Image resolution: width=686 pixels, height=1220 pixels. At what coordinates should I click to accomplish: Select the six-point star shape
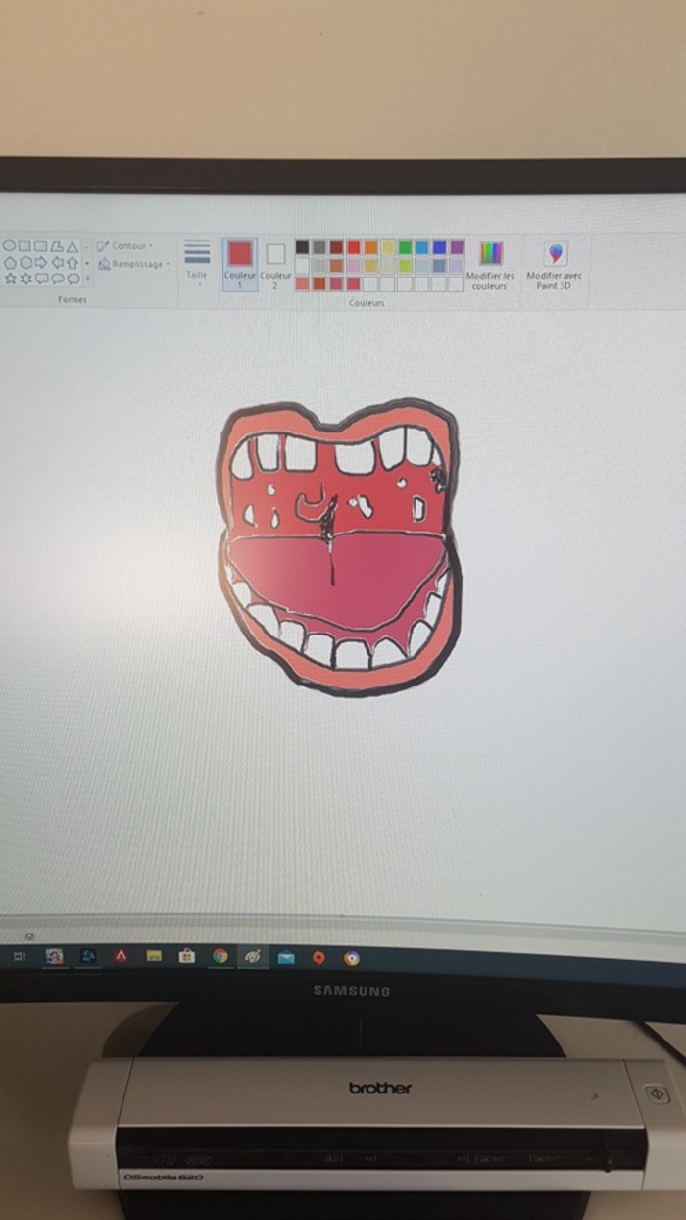pyautogui.click(x=26, y=279)
